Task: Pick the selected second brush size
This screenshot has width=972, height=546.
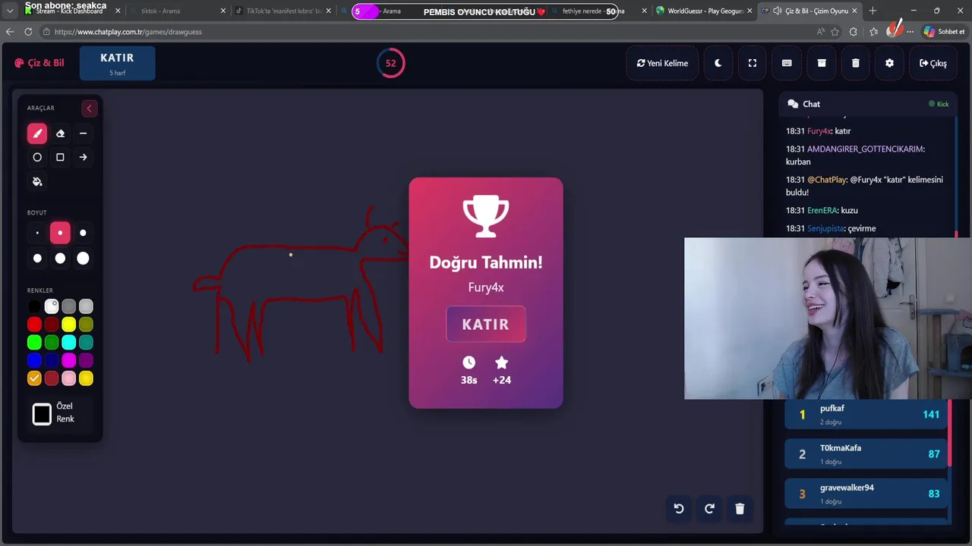Action: [x=60, y=233]
